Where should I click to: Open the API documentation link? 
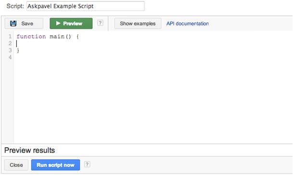tap(188, 23)
